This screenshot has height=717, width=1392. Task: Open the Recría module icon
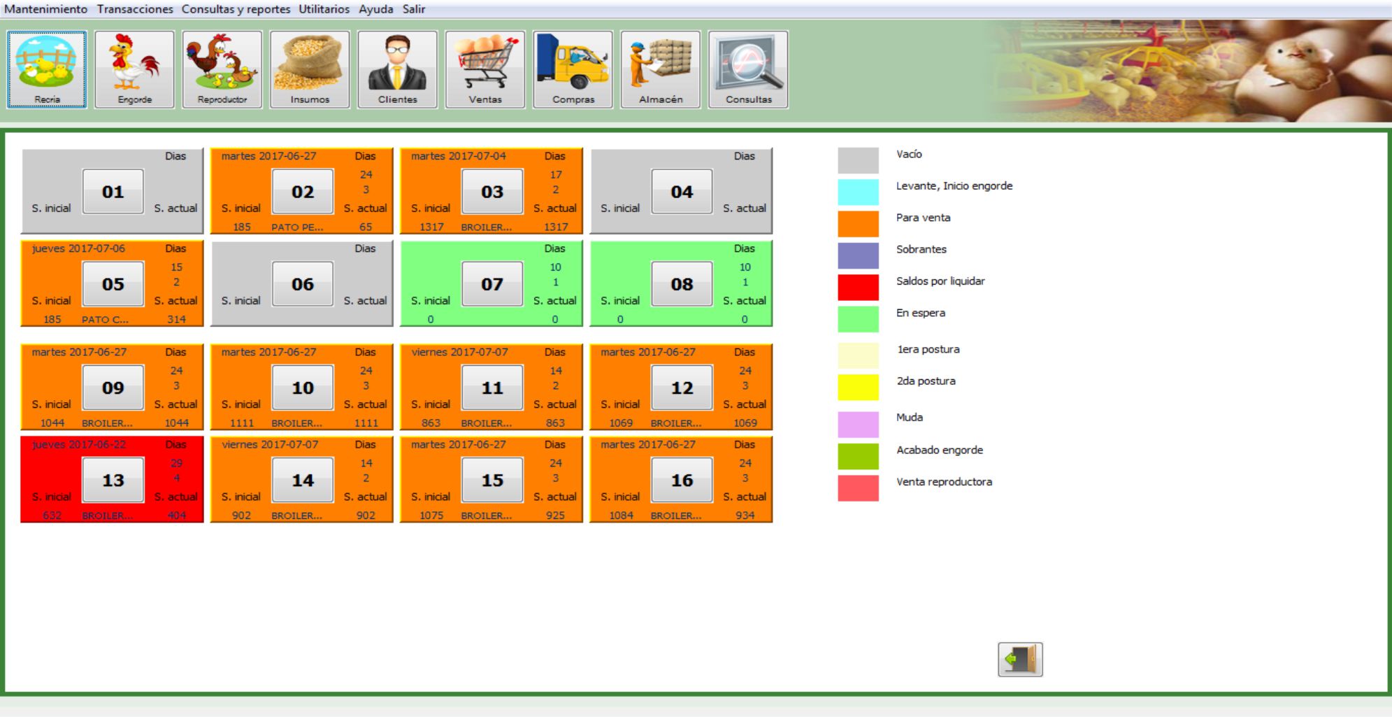pos(47,69)
